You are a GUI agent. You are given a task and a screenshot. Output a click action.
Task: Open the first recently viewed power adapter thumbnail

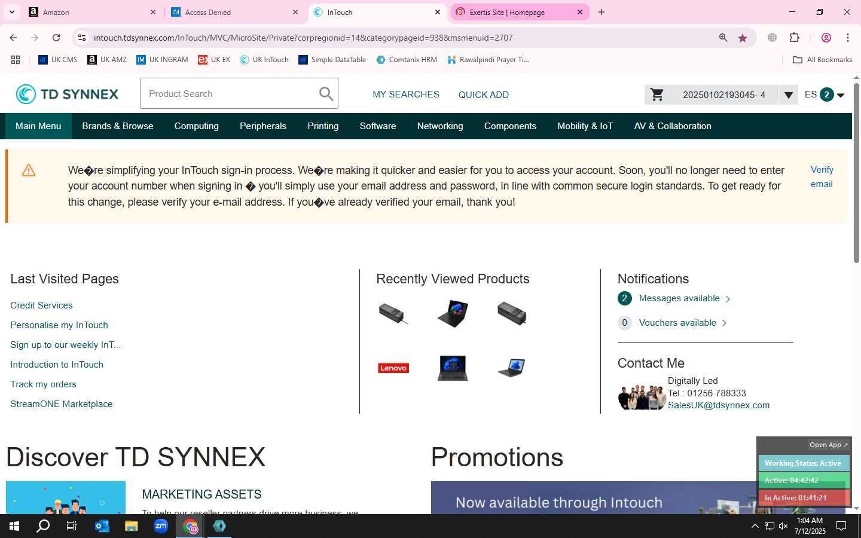(x=393, y=313)
